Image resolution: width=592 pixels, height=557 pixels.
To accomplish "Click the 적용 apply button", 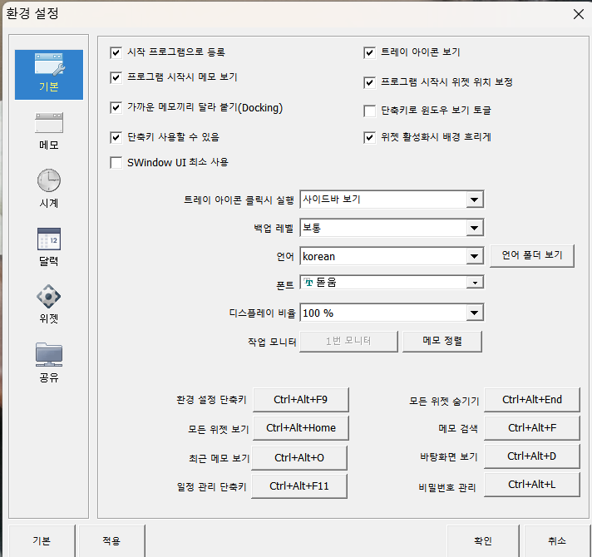I will pyautogui.click(x=111, y=540).
